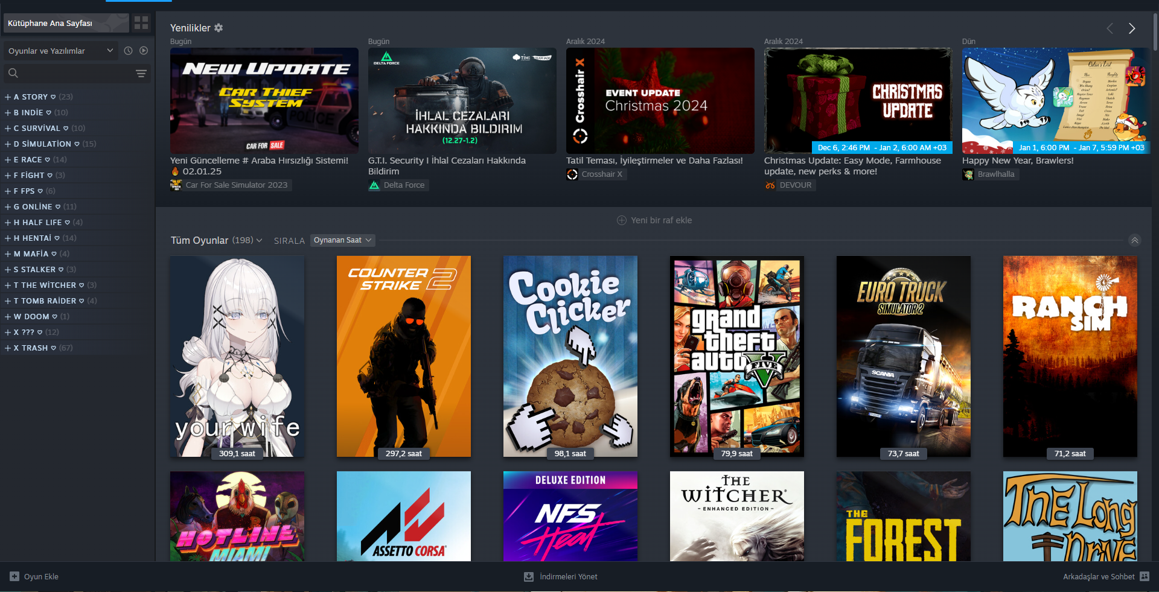Toggle the ready-to-play filter icon
The image size is (1159, 592).
pos(144,51)
